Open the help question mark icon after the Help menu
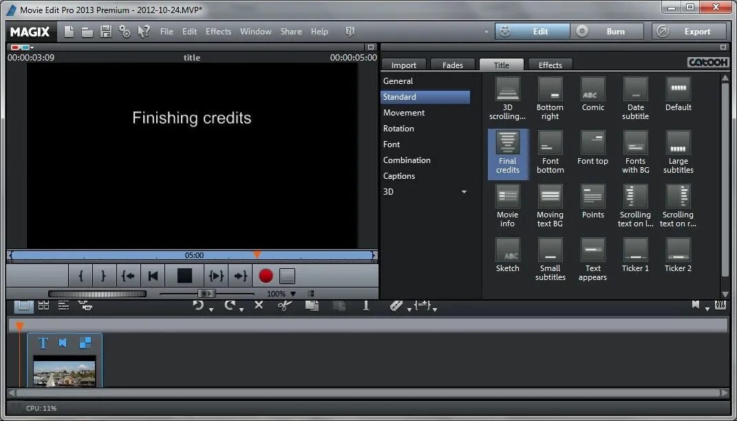Image resolution: width=737 pixels, height=421 pixels. 349,32
